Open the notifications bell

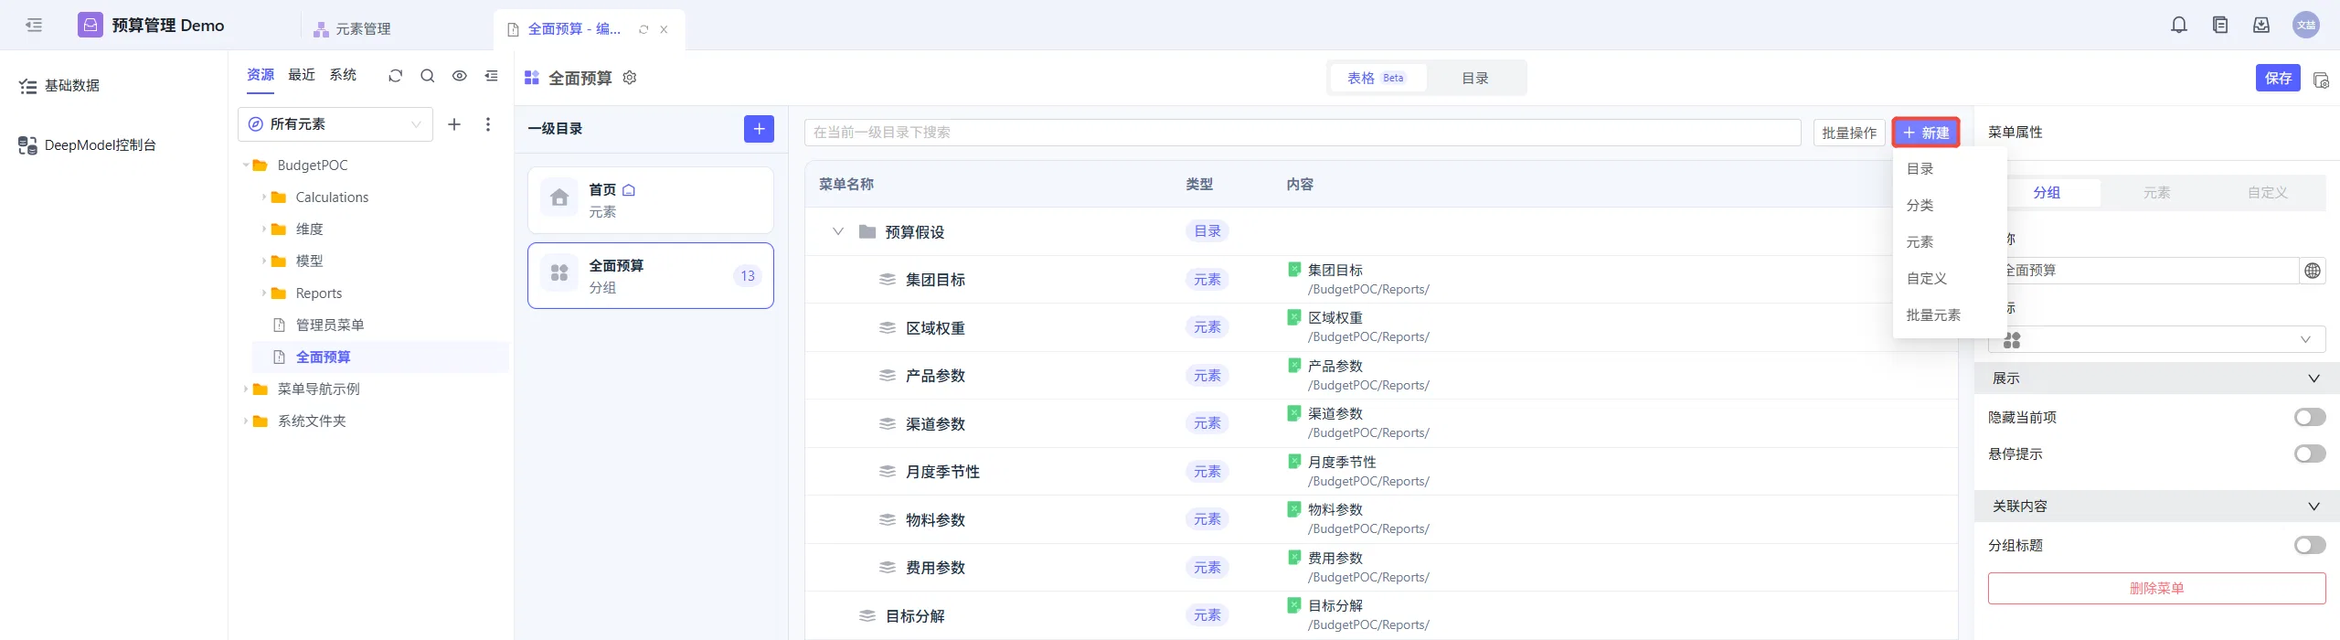point(2179,25)
